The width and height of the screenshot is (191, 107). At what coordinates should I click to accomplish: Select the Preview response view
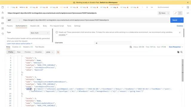click(28, 52)
